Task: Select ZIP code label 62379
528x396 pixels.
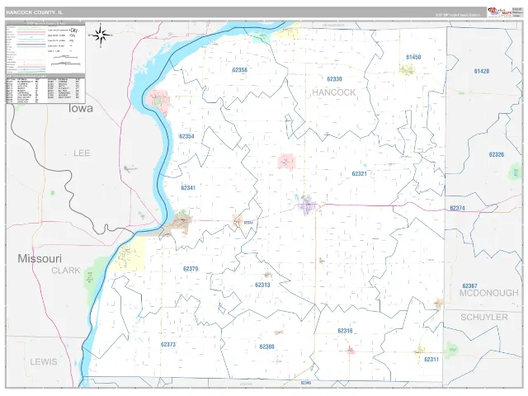Action: point(191,269)
